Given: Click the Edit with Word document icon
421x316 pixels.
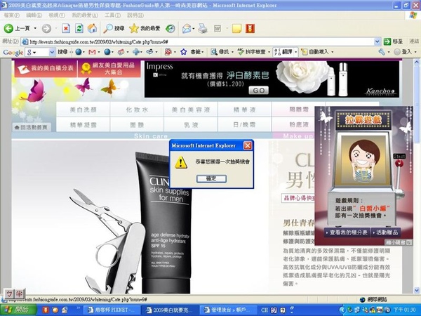Looking at the screenshot, I should [x=218, y=28].
